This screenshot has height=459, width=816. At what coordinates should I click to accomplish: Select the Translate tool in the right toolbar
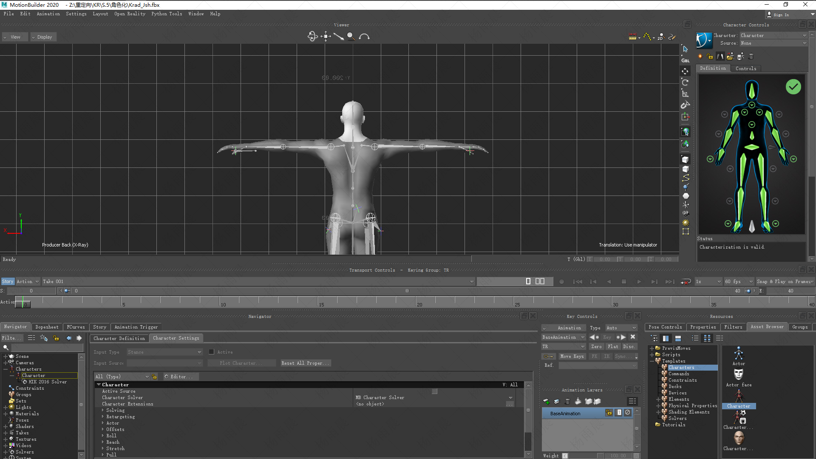(685, 71)
